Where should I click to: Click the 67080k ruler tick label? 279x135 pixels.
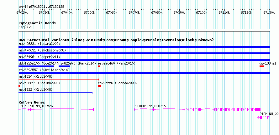click(x=157, y=13)
